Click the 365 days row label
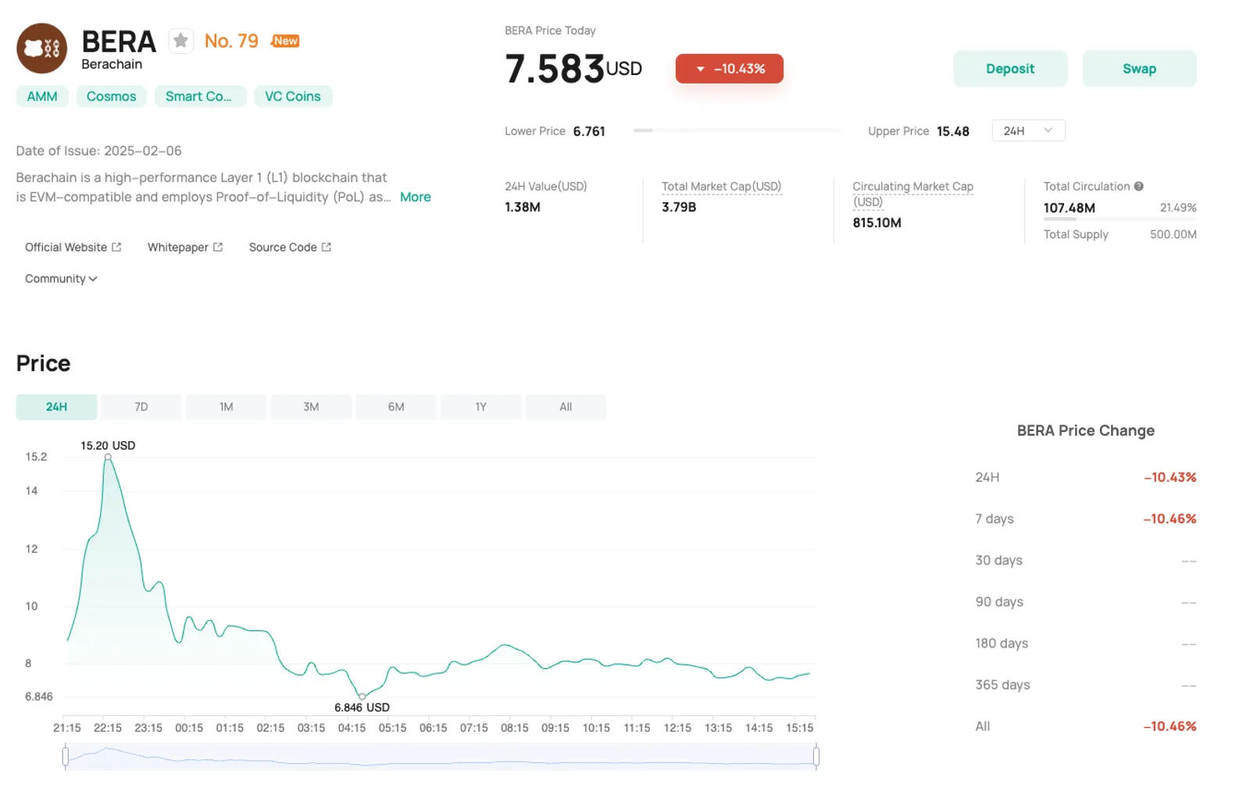Viewport: 1250px width, 806px height. click(x=1002, y=685)
